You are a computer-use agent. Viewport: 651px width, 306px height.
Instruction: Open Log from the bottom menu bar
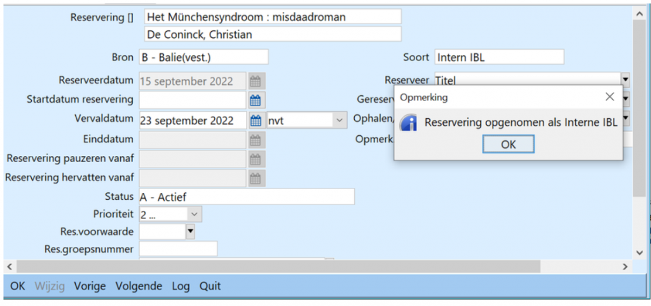click(181, 286)
